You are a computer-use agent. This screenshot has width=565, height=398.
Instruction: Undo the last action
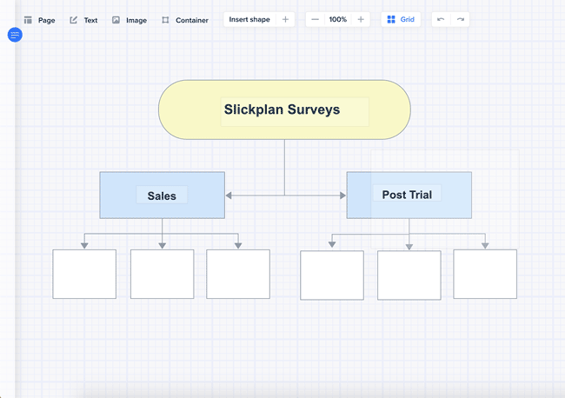pyautogui.click(x=441, y=19)
